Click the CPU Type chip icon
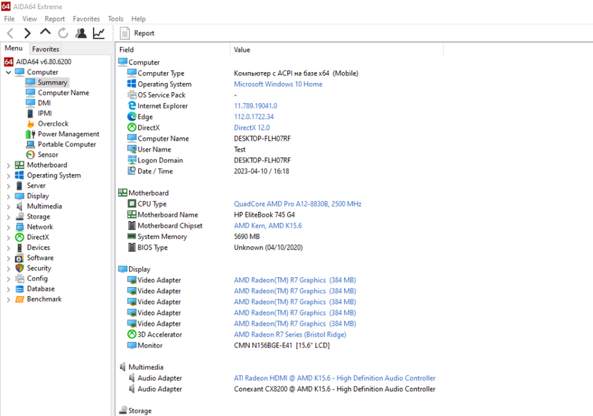Image resolution: width=593 pixels, height=416 pixels. (132, 204)
